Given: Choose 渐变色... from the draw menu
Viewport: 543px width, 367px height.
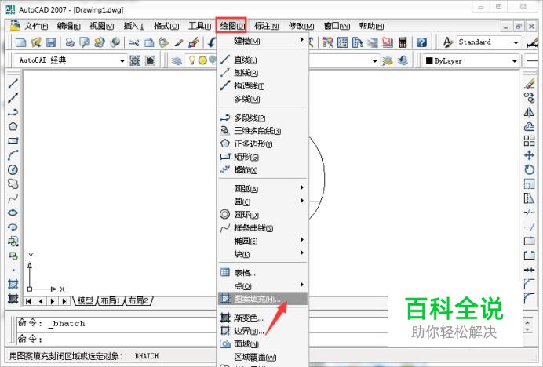Looking at the screenshot, I should coord(263,318).
